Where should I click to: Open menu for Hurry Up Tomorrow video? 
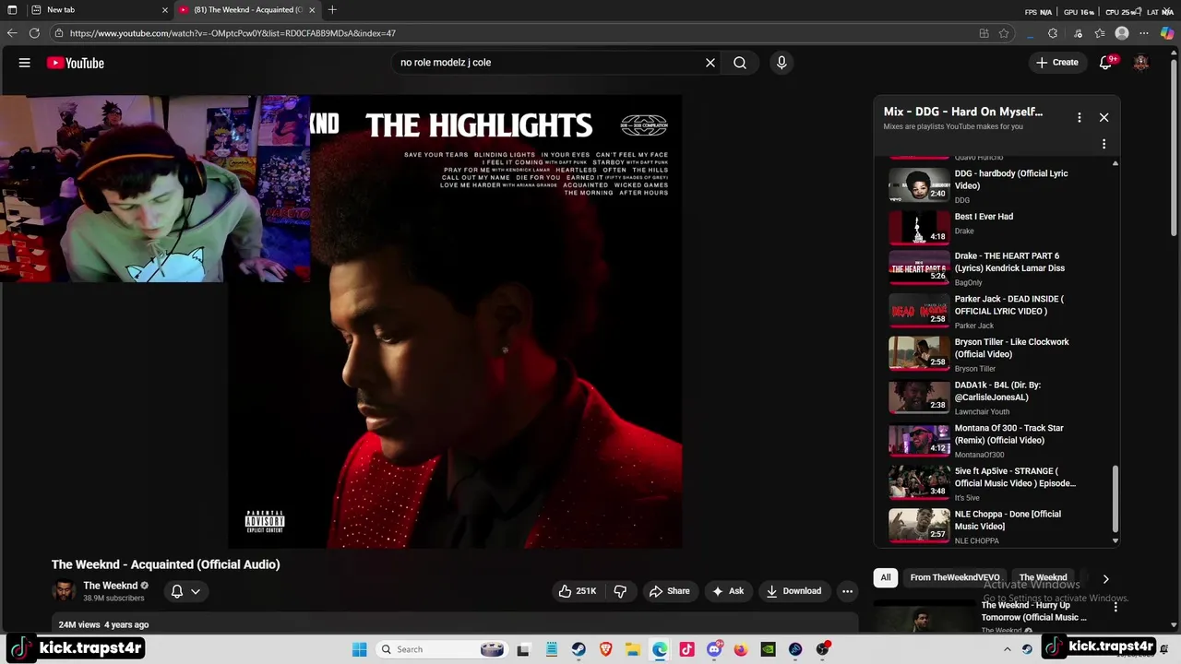(x=1115, y=607)
